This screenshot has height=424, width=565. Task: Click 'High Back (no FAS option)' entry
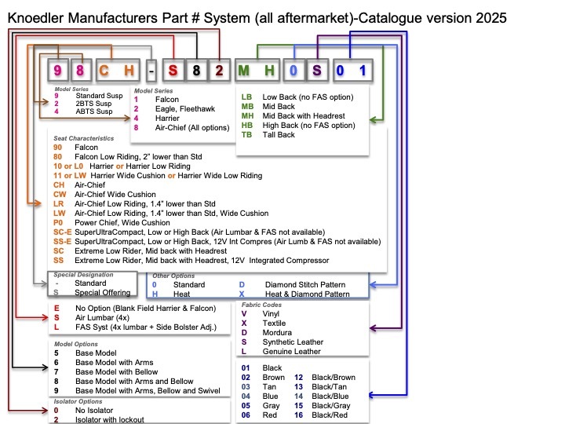(x=298, y=125)
